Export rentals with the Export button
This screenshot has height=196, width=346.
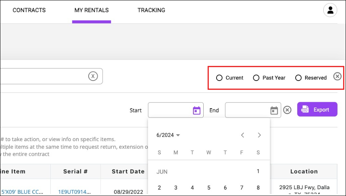coord(317,110)
